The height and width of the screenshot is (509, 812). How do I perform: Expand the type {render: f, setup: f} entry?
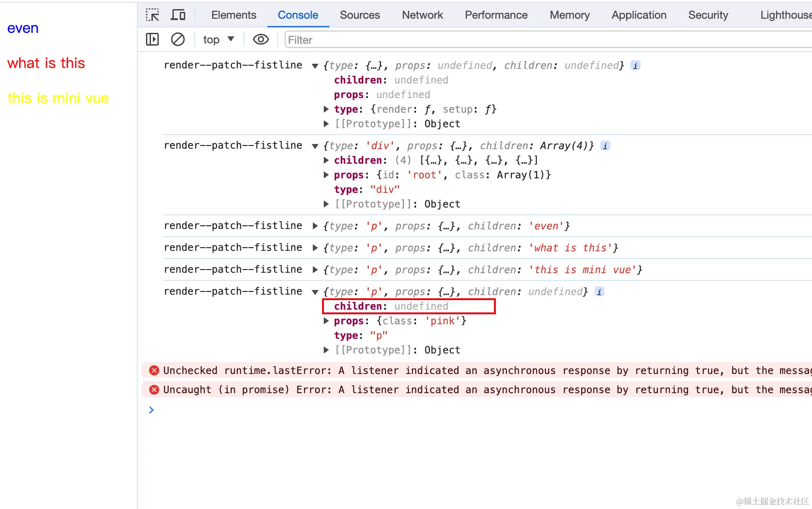tap(326, 109)
